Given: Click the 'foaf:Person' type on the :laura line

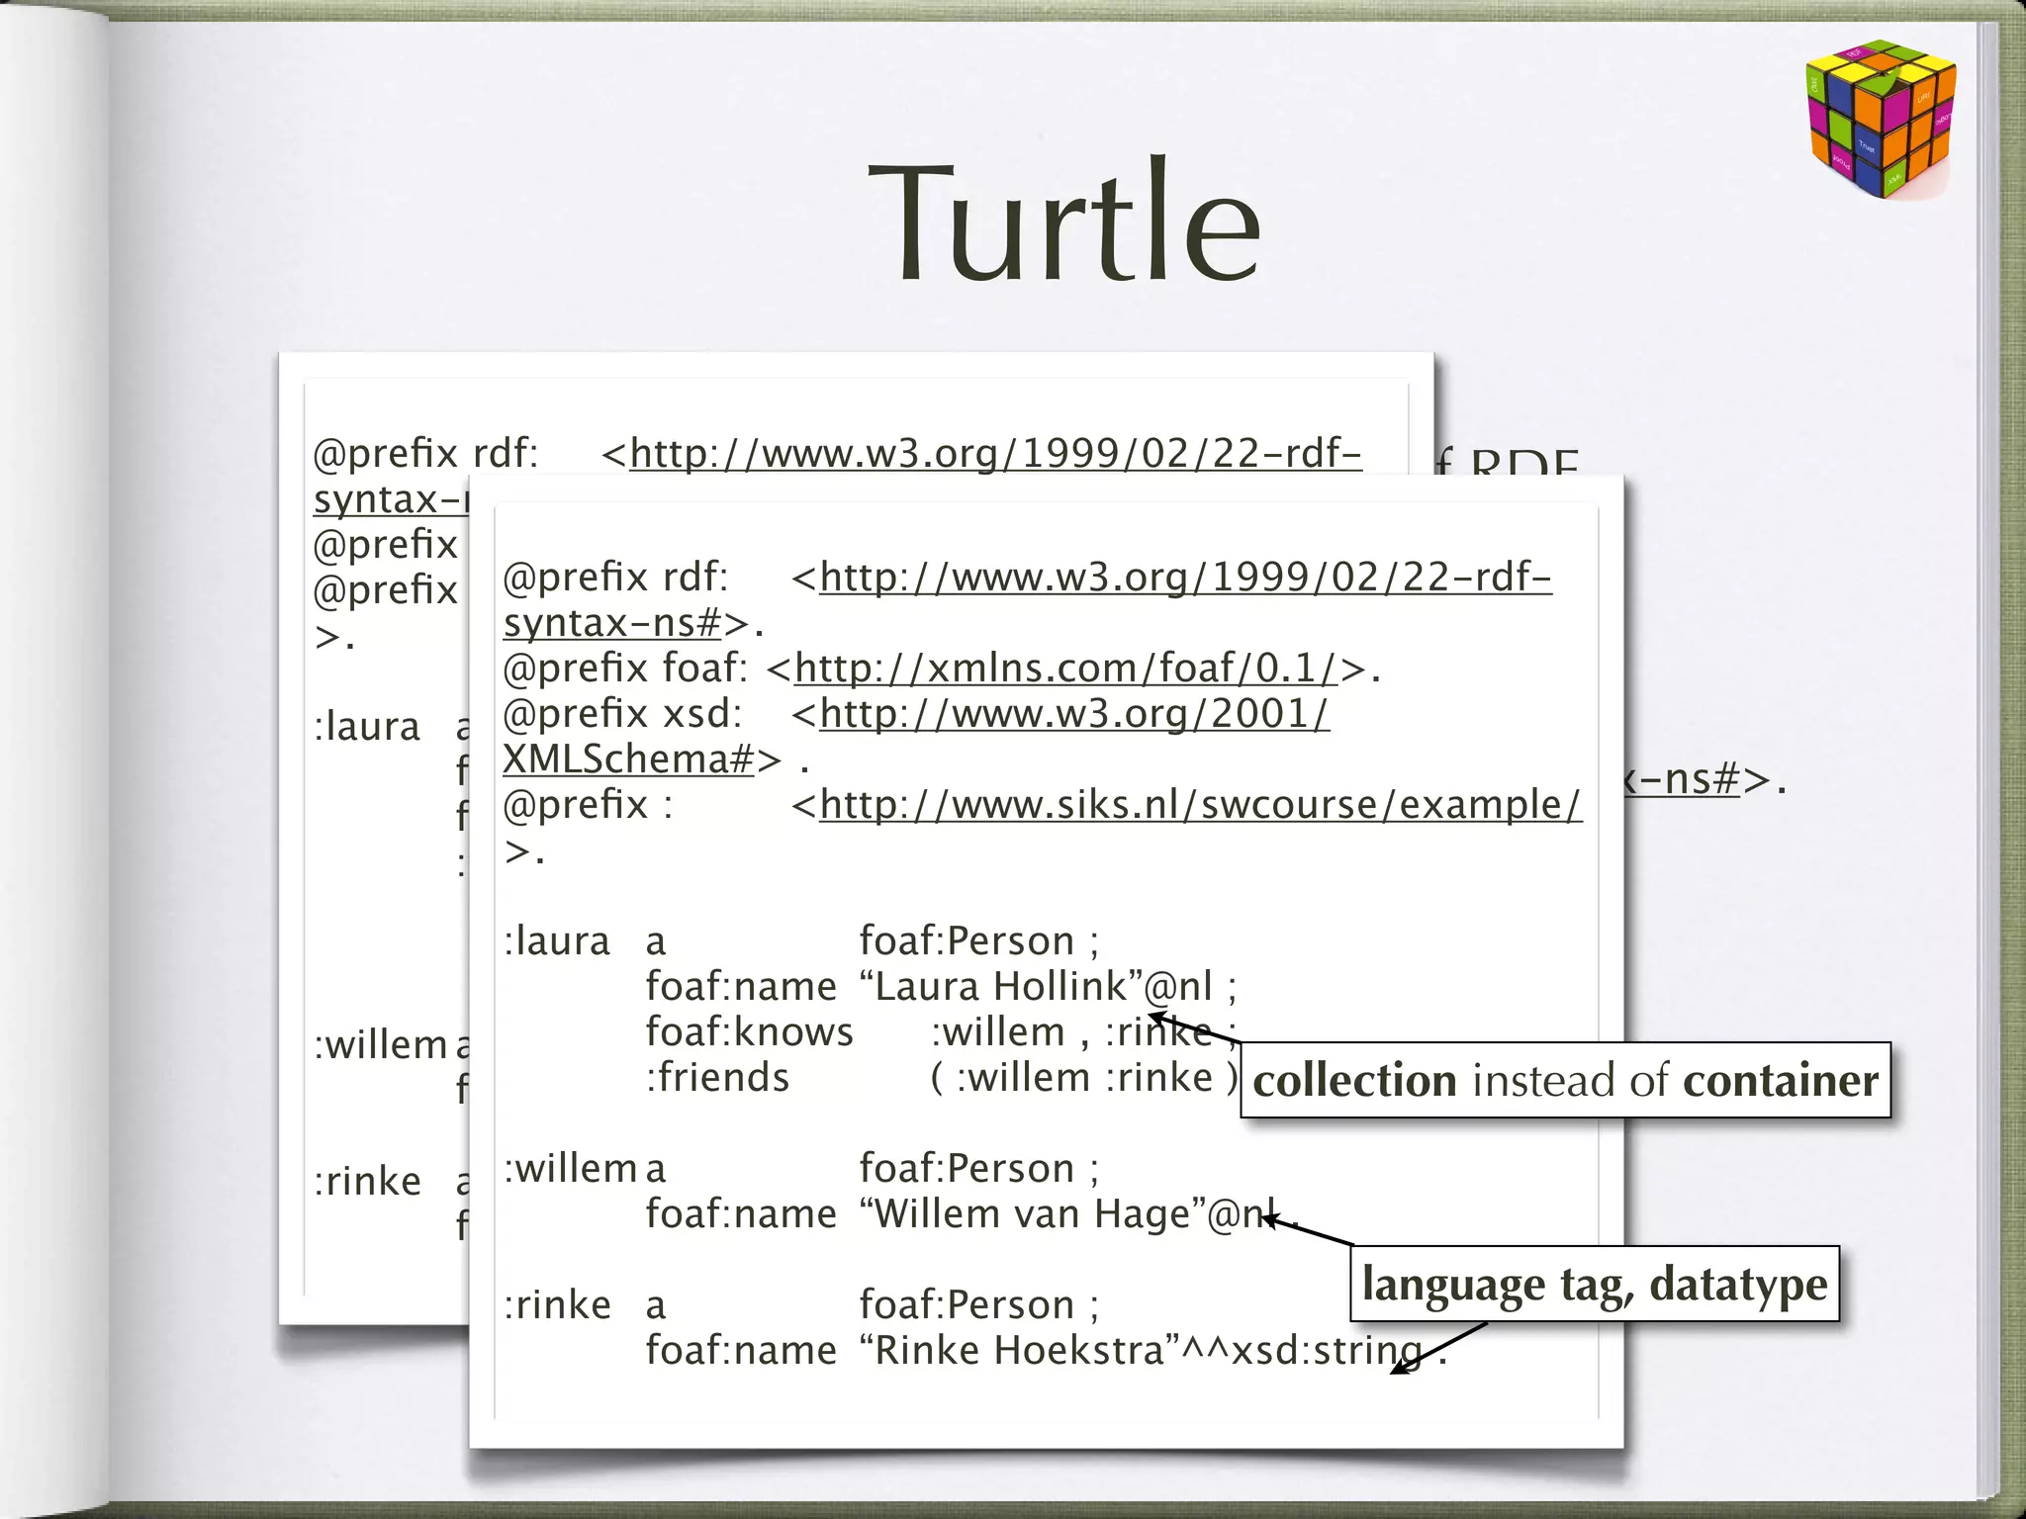Looking at the screenshot, I should click(x=967, y=941).
